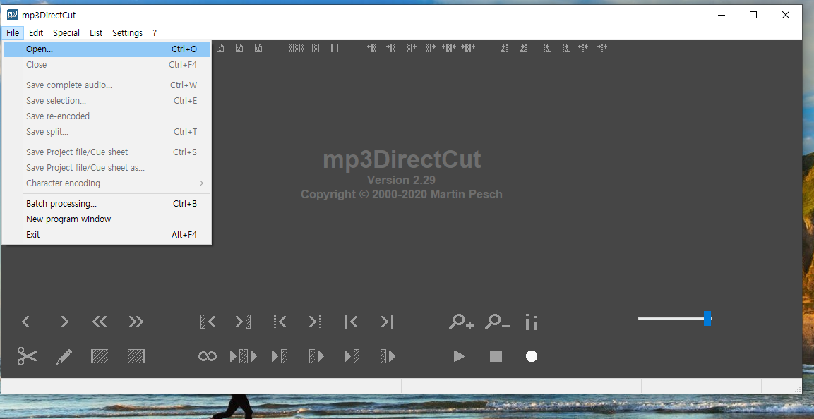Click the infinity loop play icon
This screenshot has height=419, width=814.
click(207, 356)
